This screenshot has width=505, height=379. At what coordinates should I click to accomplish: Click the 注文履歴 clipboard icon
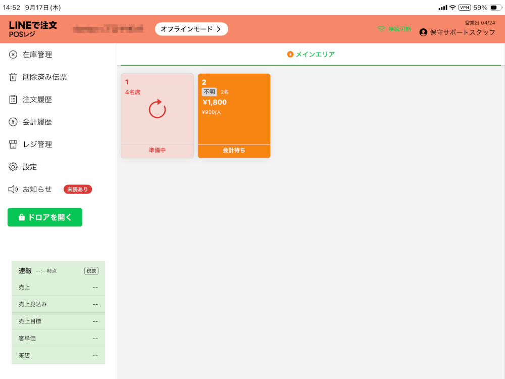pyautogui.click(x=13, y=100)
